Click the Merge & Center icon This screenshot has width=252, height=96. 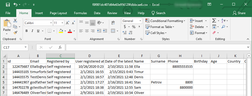pyautogui.click(x=113, y=31)
